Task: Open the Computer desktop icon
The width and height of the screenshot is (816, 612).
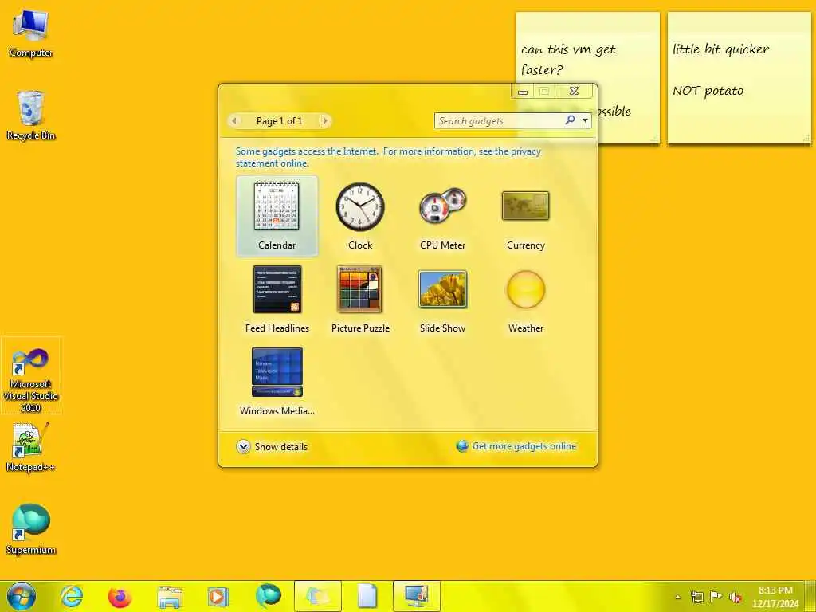Action: click(x=30, y=33)
